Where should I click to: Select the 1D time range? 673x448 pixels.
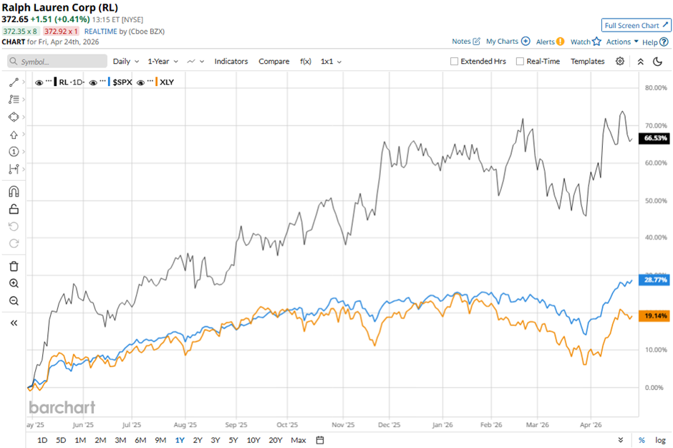[x=42, y=440]
